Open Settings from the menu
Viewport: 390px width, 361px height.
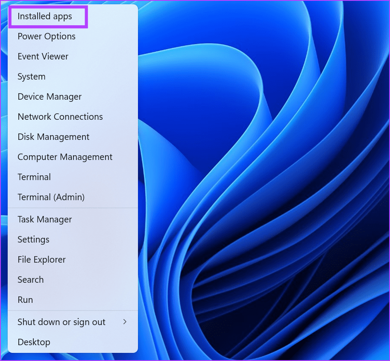click(33, 239)
